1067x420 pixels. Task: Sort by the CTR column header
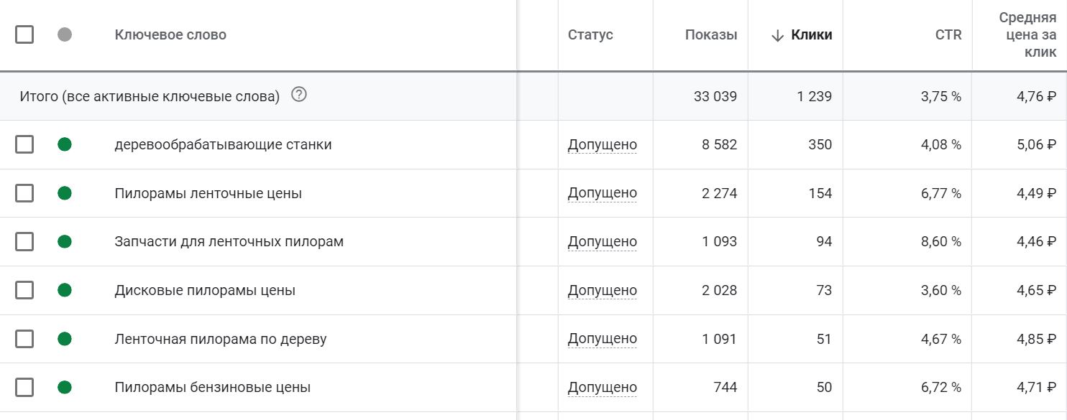948,34
